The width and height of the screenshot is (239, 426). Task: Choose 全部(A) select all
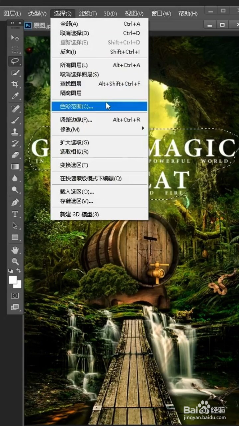99,24
